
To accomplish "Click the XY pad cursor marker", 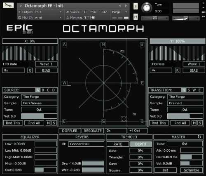I will 124,119.
